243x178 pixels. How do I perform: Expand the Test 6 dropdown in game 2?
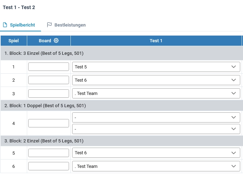pos(156,80)
